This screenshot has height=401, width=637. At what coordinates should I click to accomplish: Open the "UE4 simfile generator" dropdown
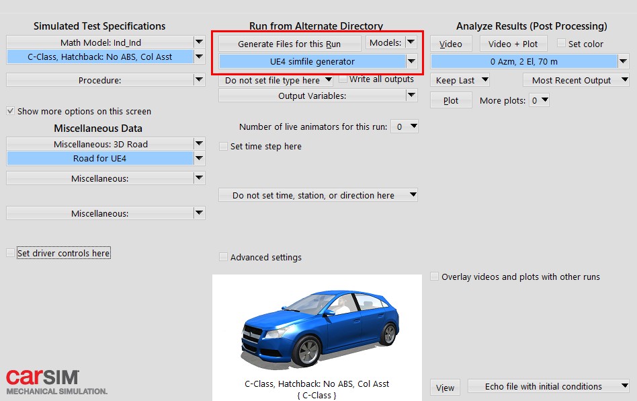click(411, 61)
